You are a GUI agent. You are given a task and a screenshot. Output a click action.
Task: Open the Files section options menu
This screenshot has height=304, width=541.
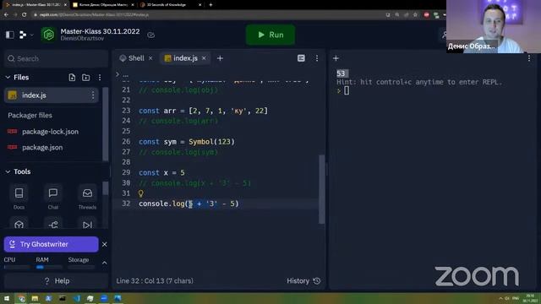click(100, 78)
